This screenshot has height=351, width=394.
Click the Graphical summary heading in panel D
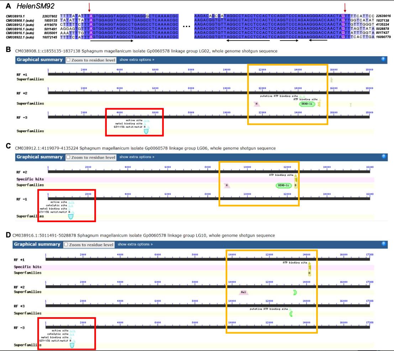click(37, 245)
